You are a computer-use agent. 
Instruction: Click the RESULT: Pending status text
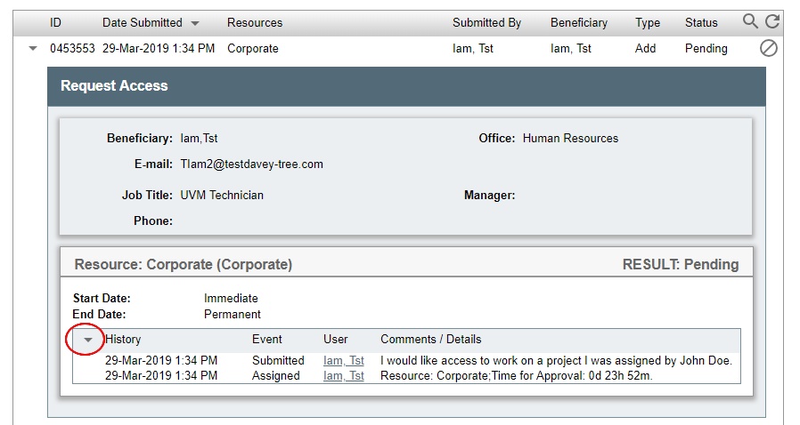[x=681, y=265]
